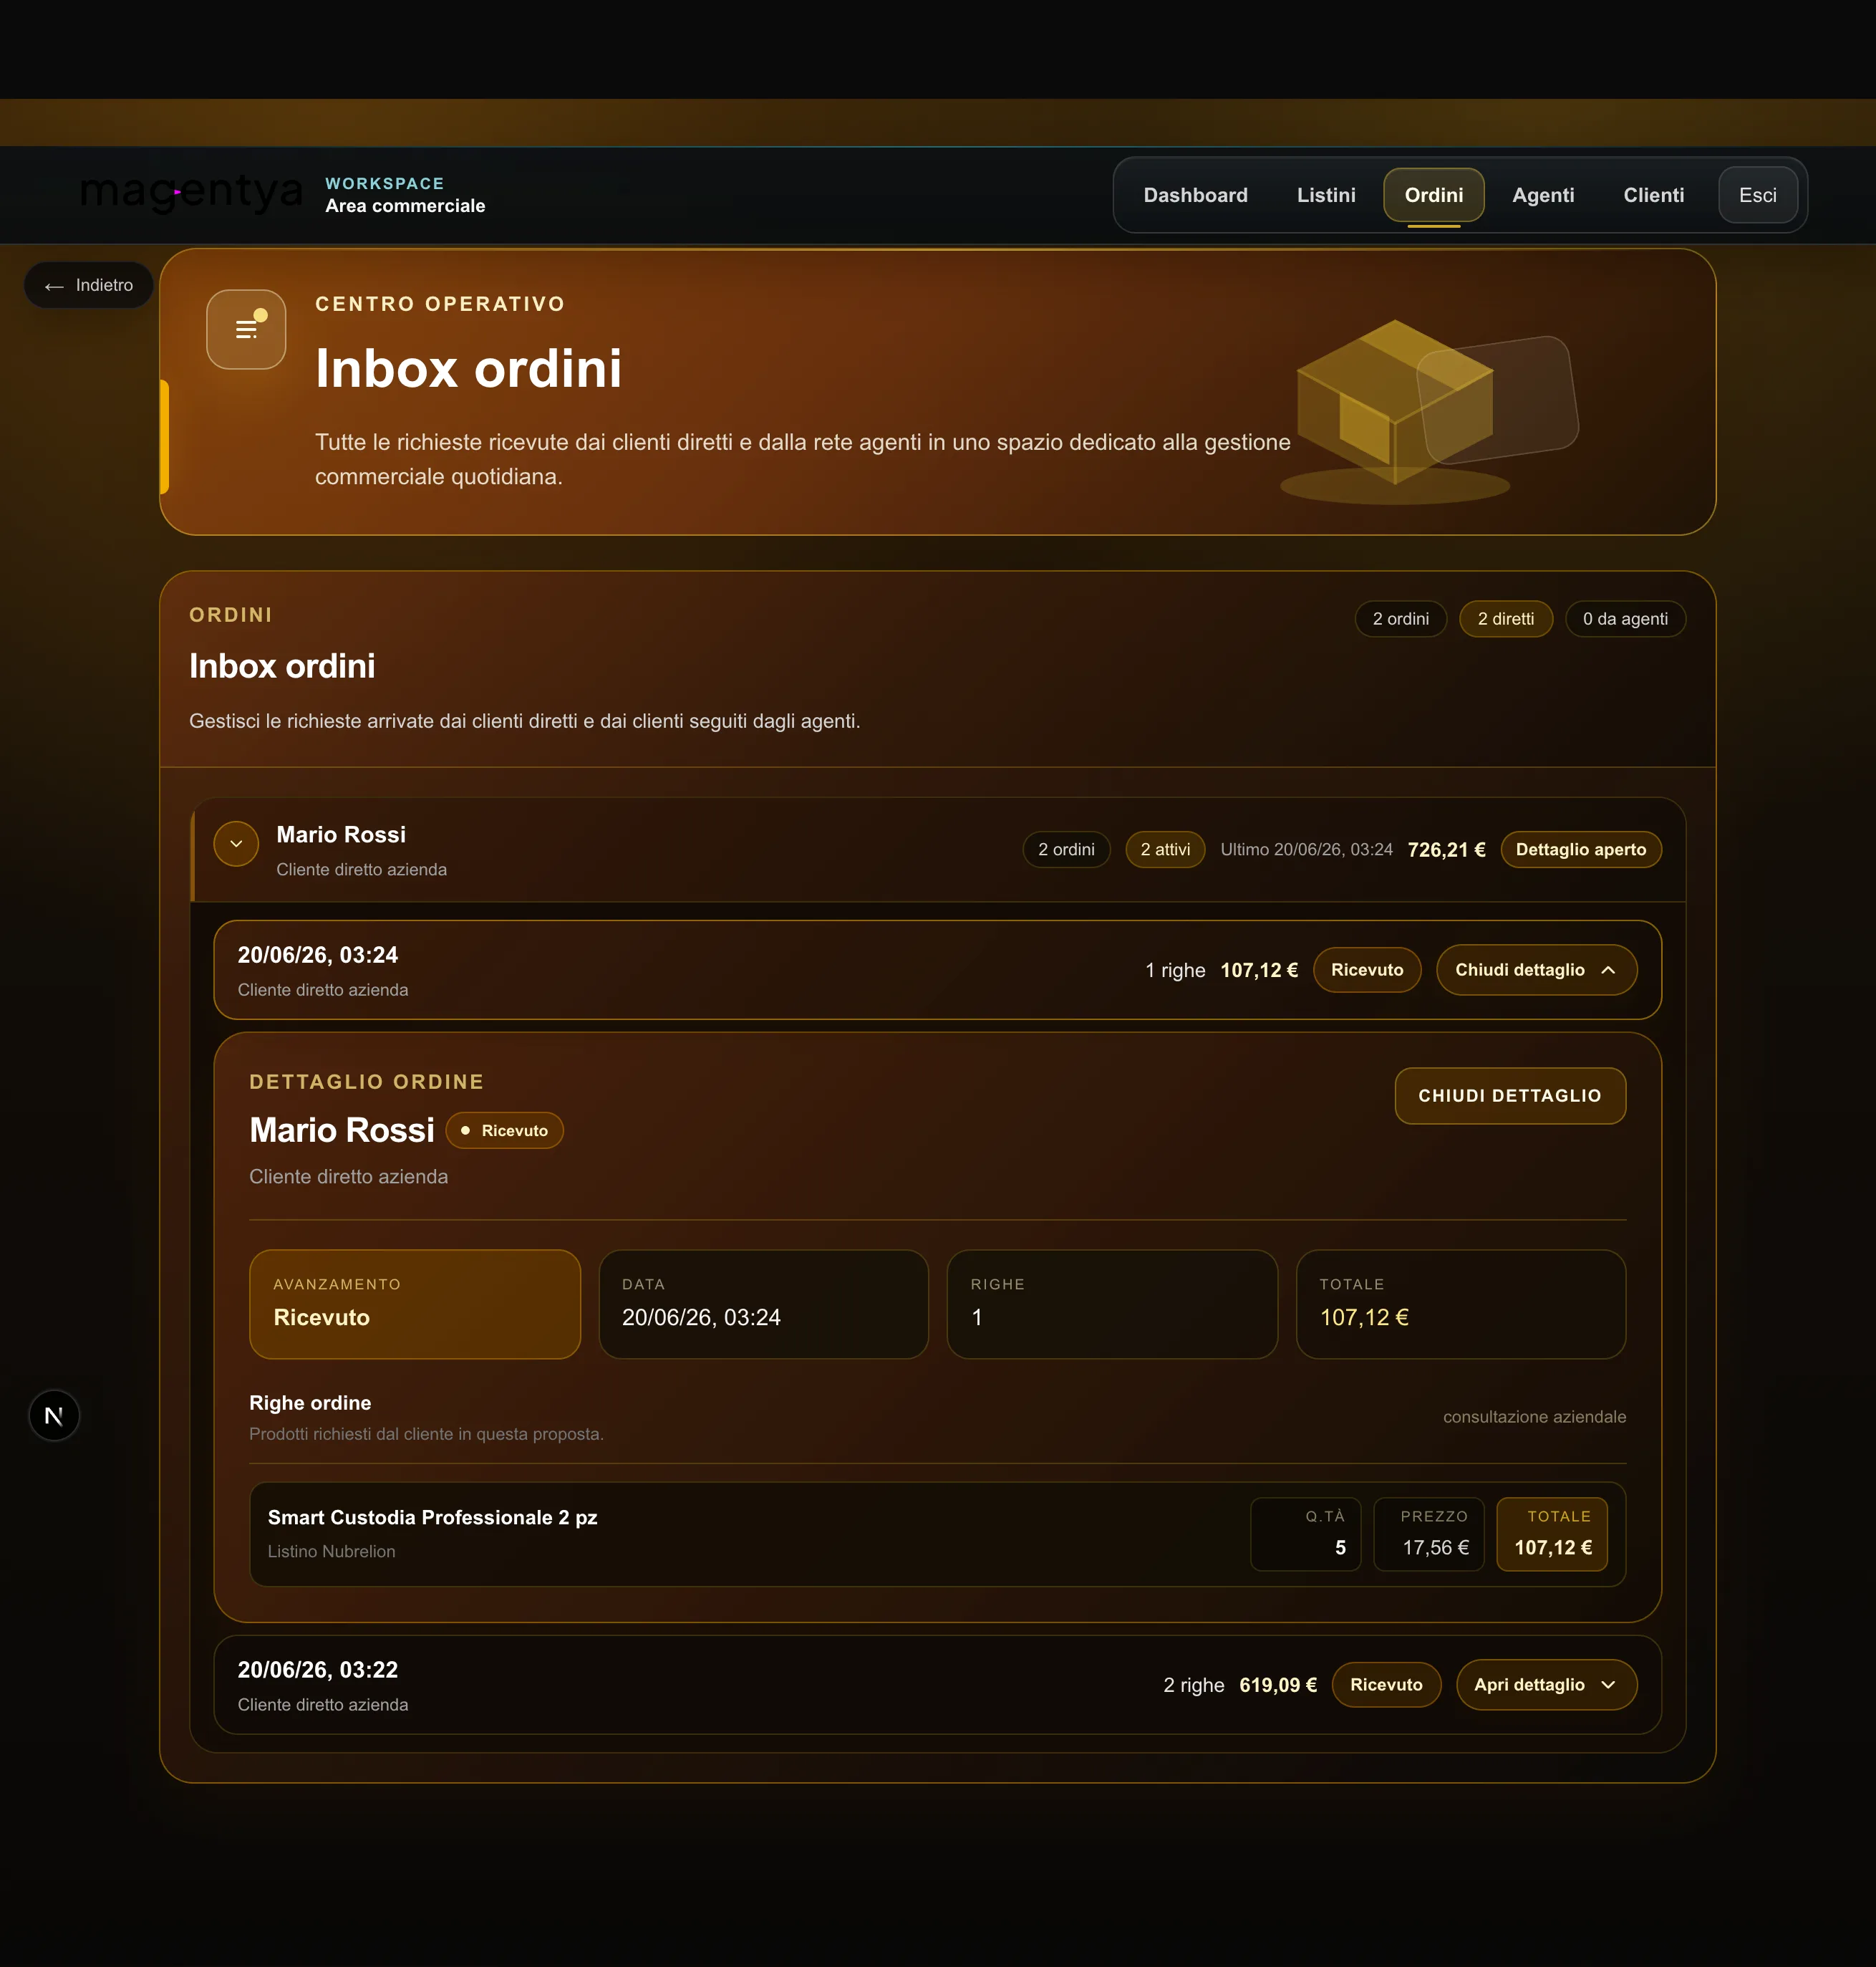Click the inbox list icon badge

tap(246, 330)
